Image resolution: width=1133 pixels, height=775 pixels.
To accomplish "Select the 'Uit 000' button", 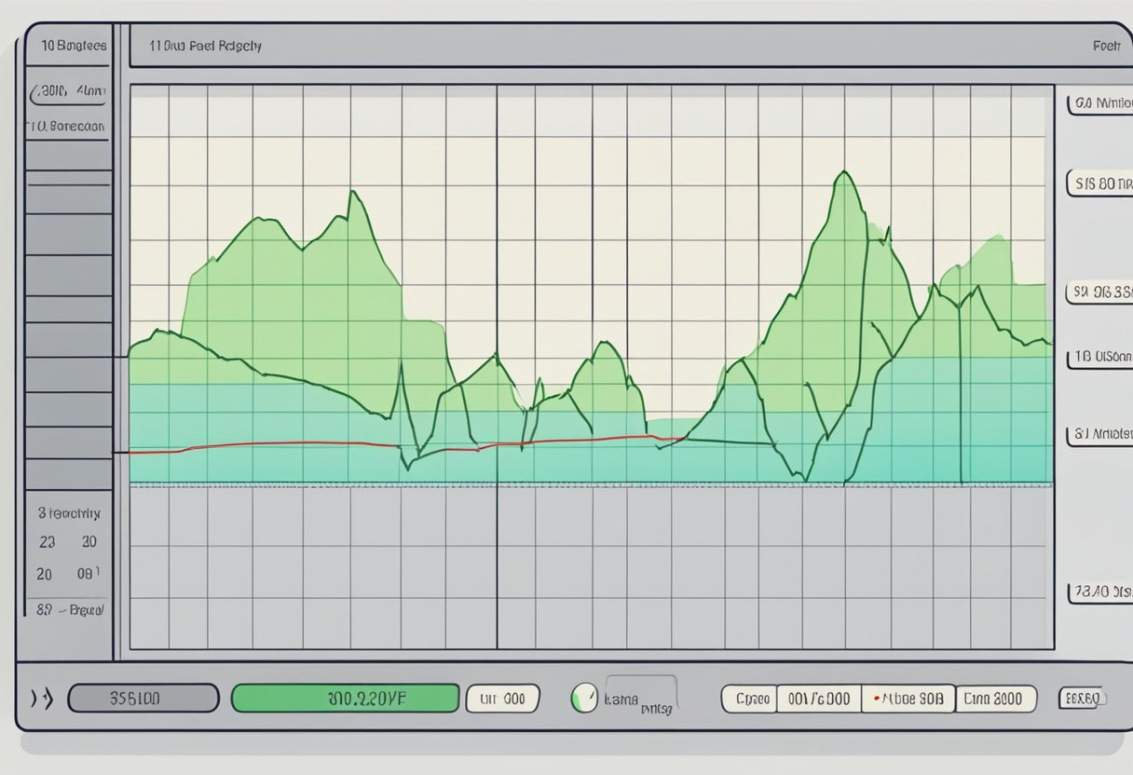I will (502, 698).
